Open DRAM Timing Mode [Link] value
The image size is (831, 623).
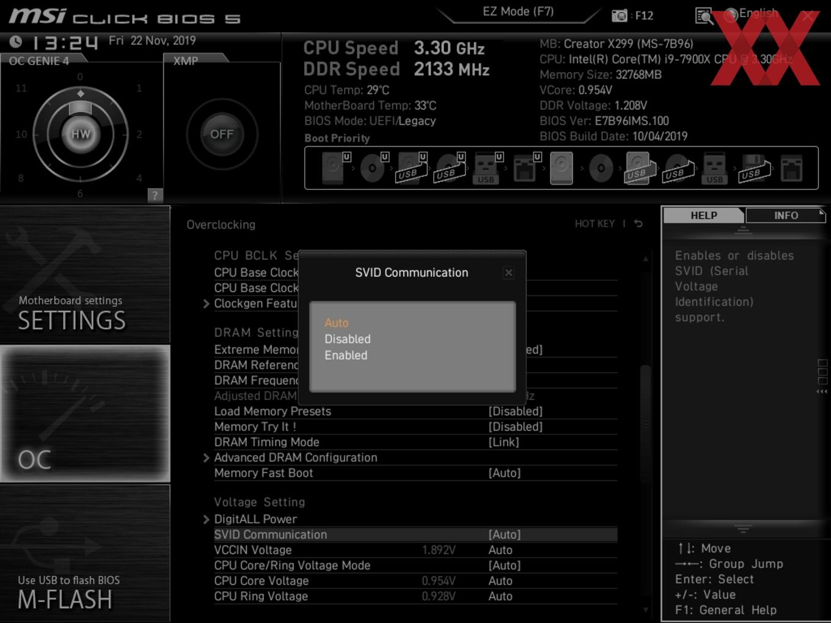(503, 442)
